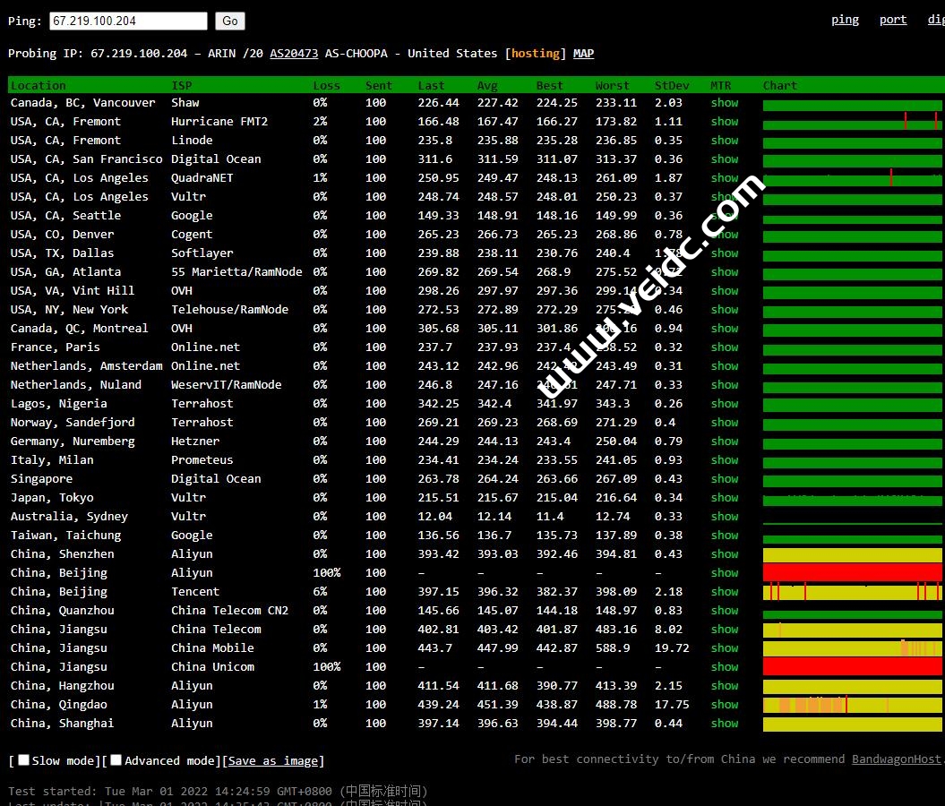Click the IP address ping input field
The height and width of the screenshot is (806, 945).
point(127,21)
